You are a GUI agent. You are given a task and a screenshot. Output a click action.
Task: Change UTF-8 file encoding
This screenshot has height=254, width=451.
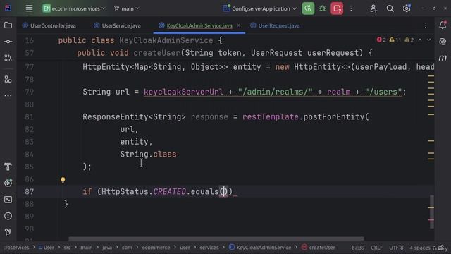(x=396, y=248)
